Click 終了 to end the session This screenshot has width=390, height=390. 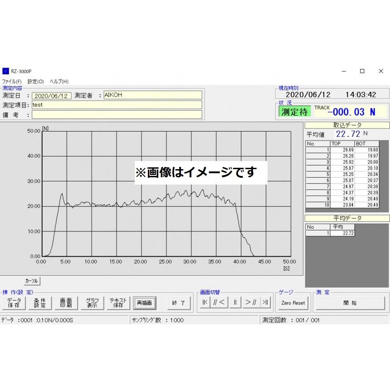(x=179, y=303)
